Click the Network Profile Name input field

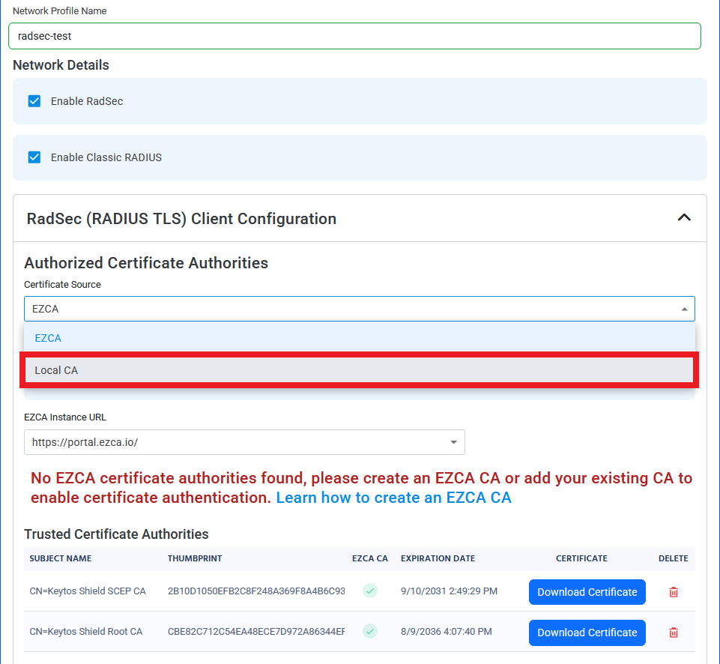click(x=354, y=36)
